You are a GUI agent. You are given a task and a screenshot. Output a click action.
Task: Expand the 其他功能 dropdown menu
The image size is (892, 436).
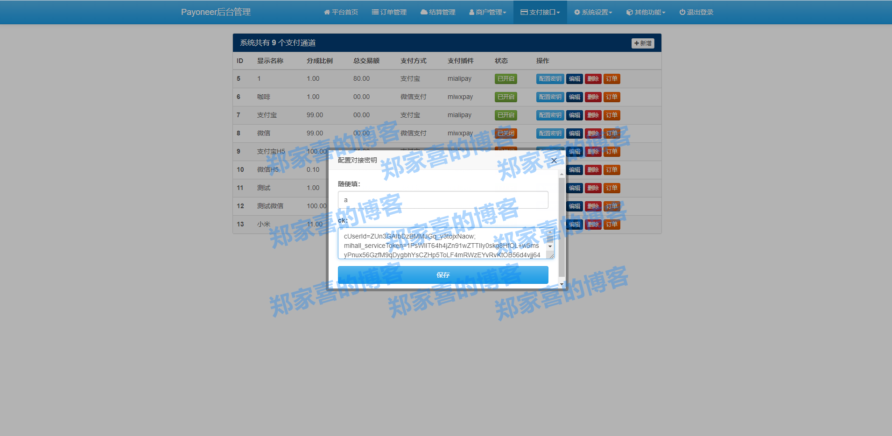pyautogui.click(x=646, y=12)
